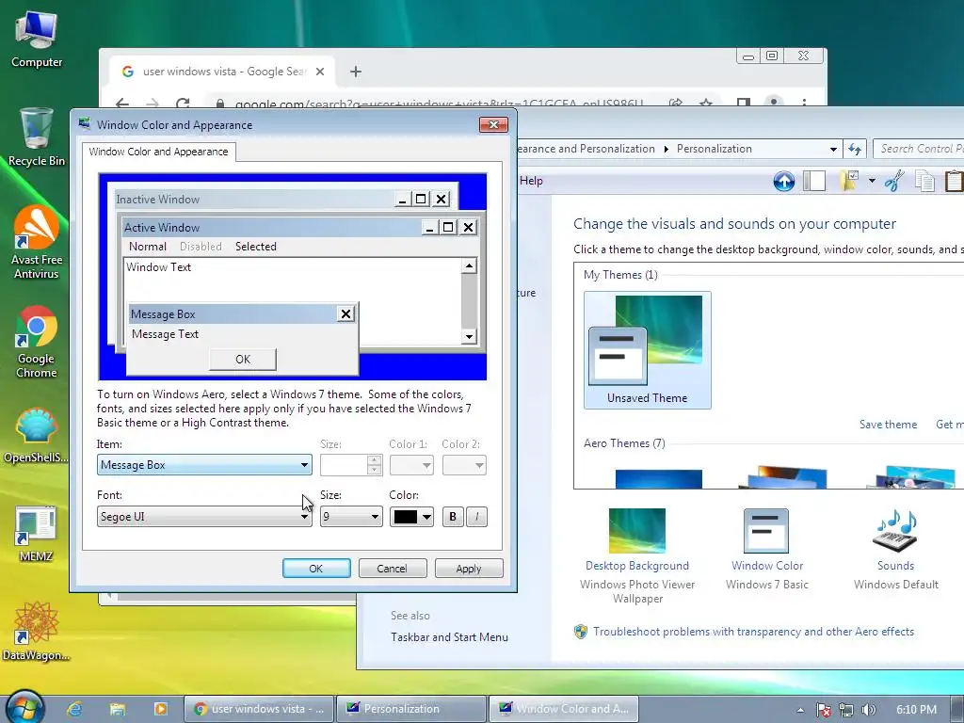964x723 pixels.
Task: Open the Computer desktop icon
Action: [37, 40]
